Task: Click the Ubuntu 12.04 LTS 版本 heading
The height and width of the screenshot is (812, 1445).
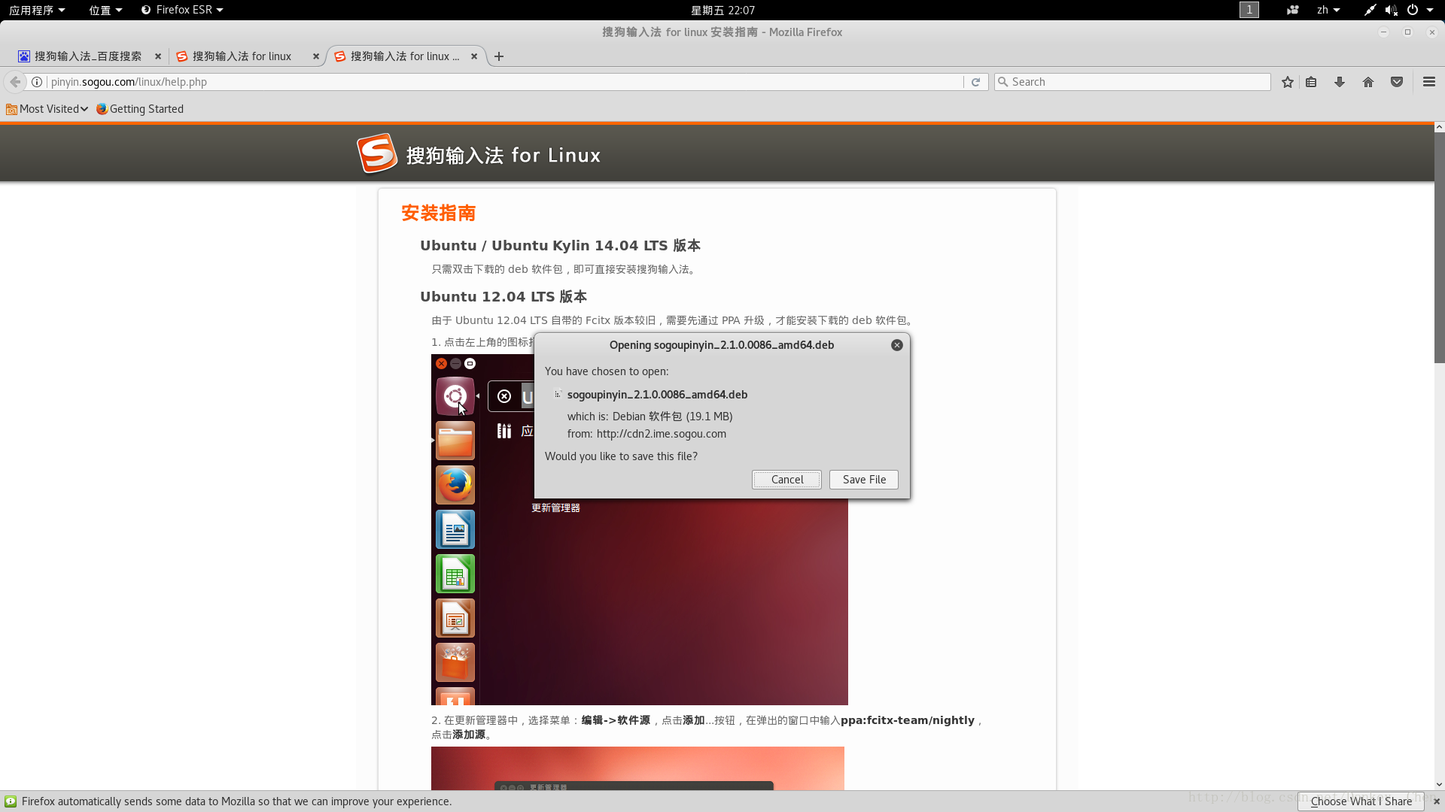Action: (503, 297)
